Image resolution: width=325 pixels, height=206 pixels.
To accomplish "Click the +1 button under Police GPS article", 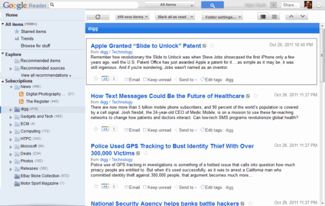I will 105,186.
